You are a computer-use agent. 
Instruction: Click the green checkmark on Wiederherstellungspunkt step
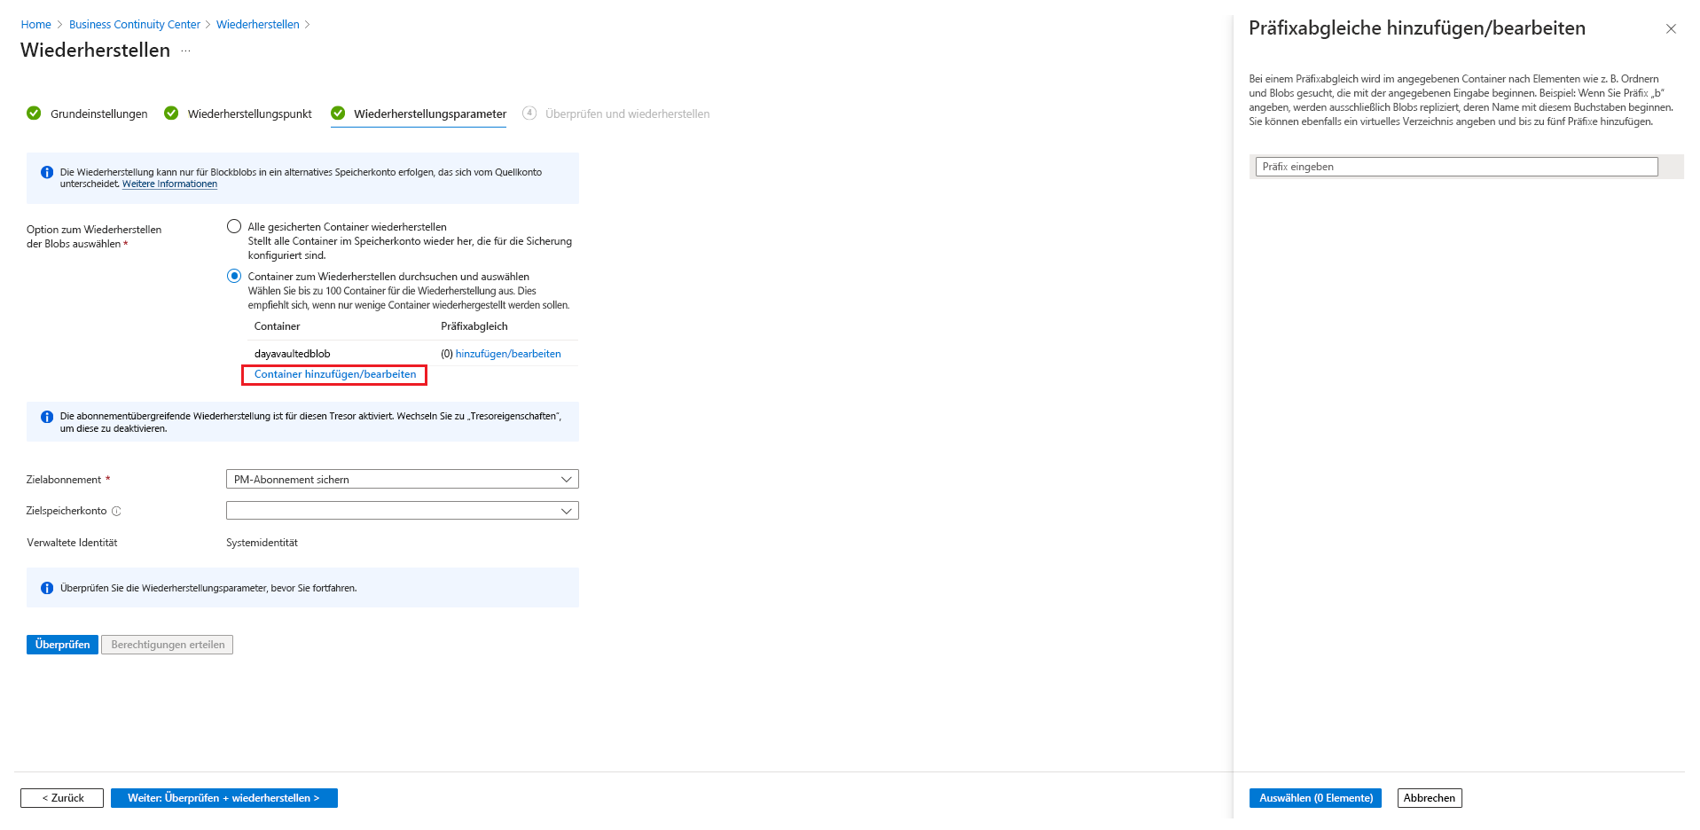[170, 114]
